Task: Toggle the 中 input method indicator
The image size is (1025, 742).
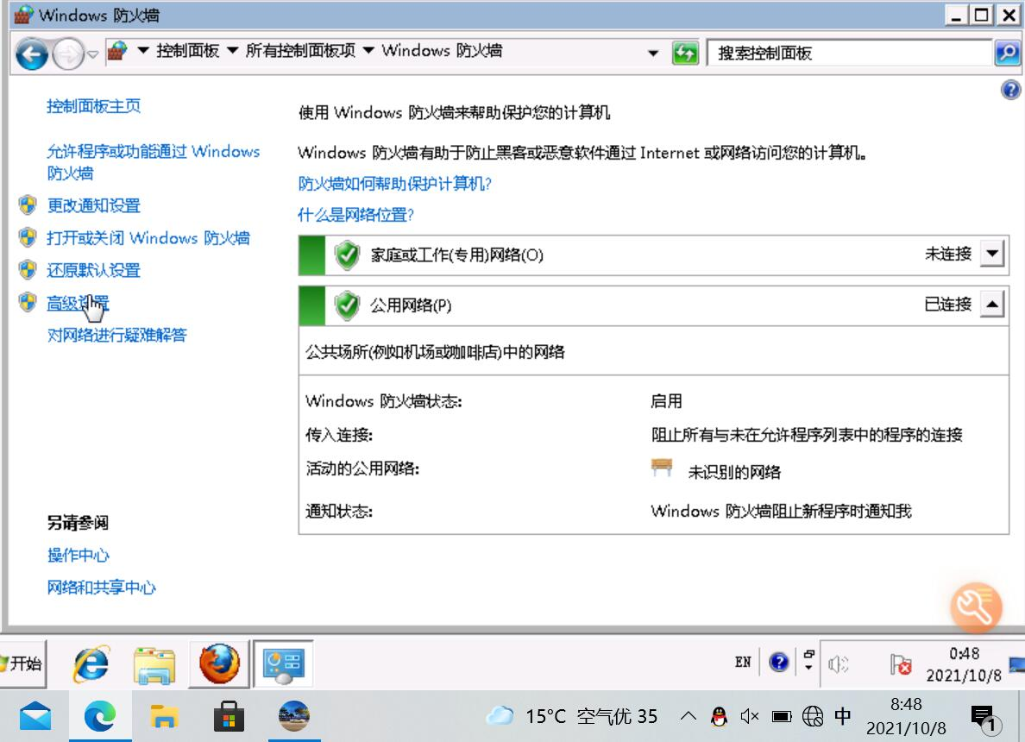Action: [x=843, y=716]
